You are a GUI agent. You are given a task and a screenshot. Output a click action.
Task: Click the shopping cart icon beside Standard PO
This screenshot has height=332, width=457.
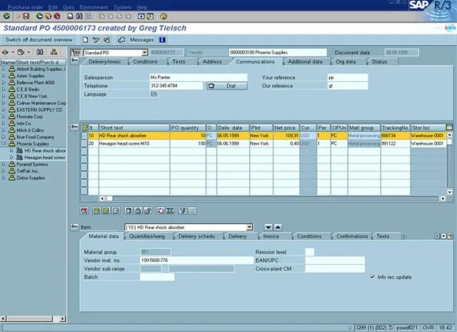(76, 52)
